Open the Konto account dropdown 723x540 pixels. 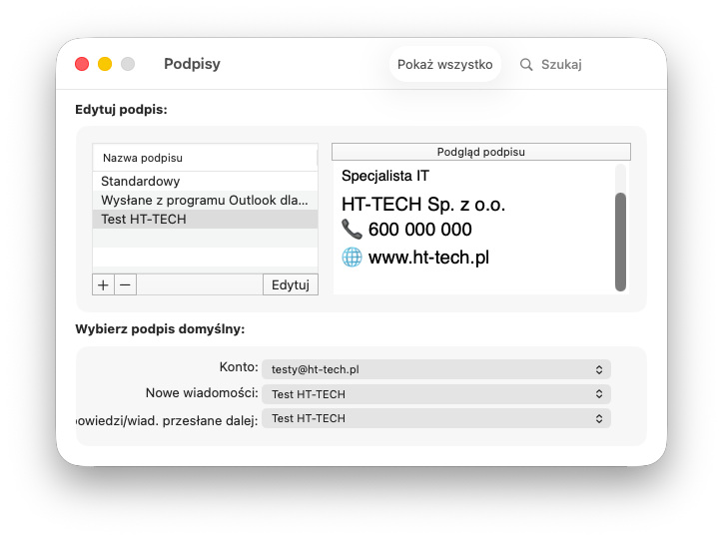(436, 369)
